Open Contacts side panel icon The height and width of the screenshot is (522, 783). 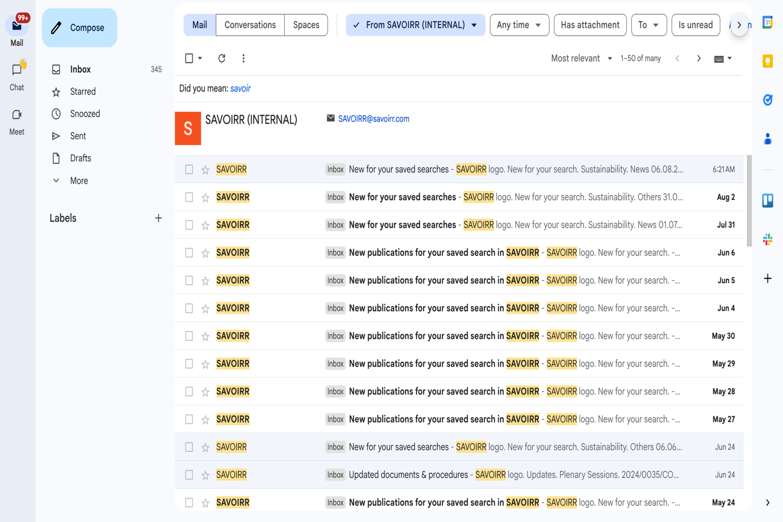point(768,139)
